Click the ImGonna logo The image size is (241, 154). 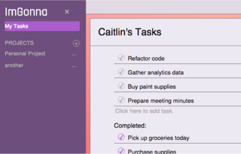(x=26, y=12)
